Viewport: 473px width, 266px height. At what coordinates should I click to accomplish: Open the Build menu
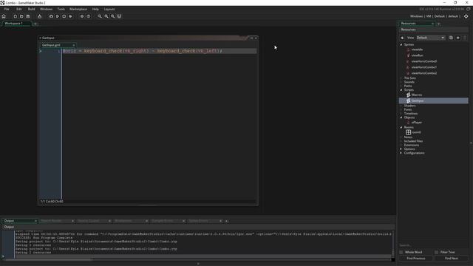click(x=31, y=9)
